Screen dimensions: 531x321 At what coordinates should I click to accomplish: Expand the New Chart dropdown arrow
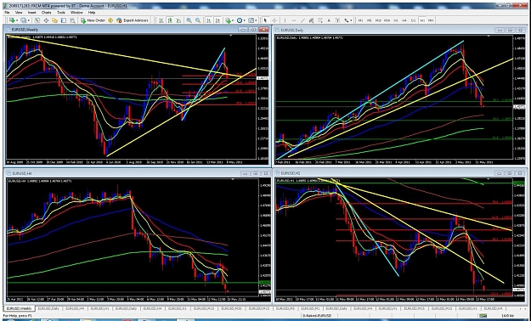pyautogui.click(x=17, y=20)
